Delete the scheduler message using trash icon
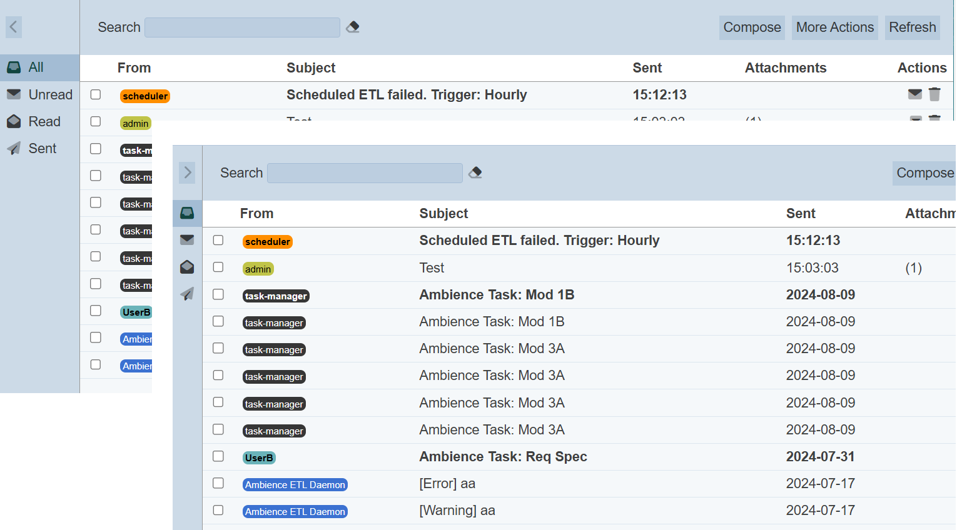This screenshot has width=957, height=530. pos(934,94)
